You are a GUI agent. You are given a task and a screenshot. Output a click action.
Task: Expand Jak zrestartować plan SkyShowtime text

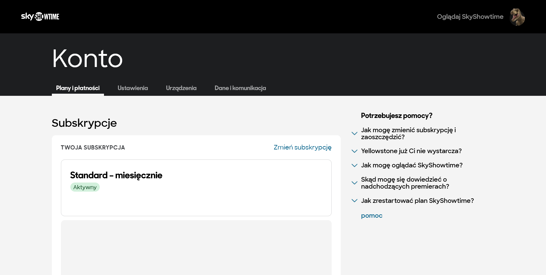(417, 201)
